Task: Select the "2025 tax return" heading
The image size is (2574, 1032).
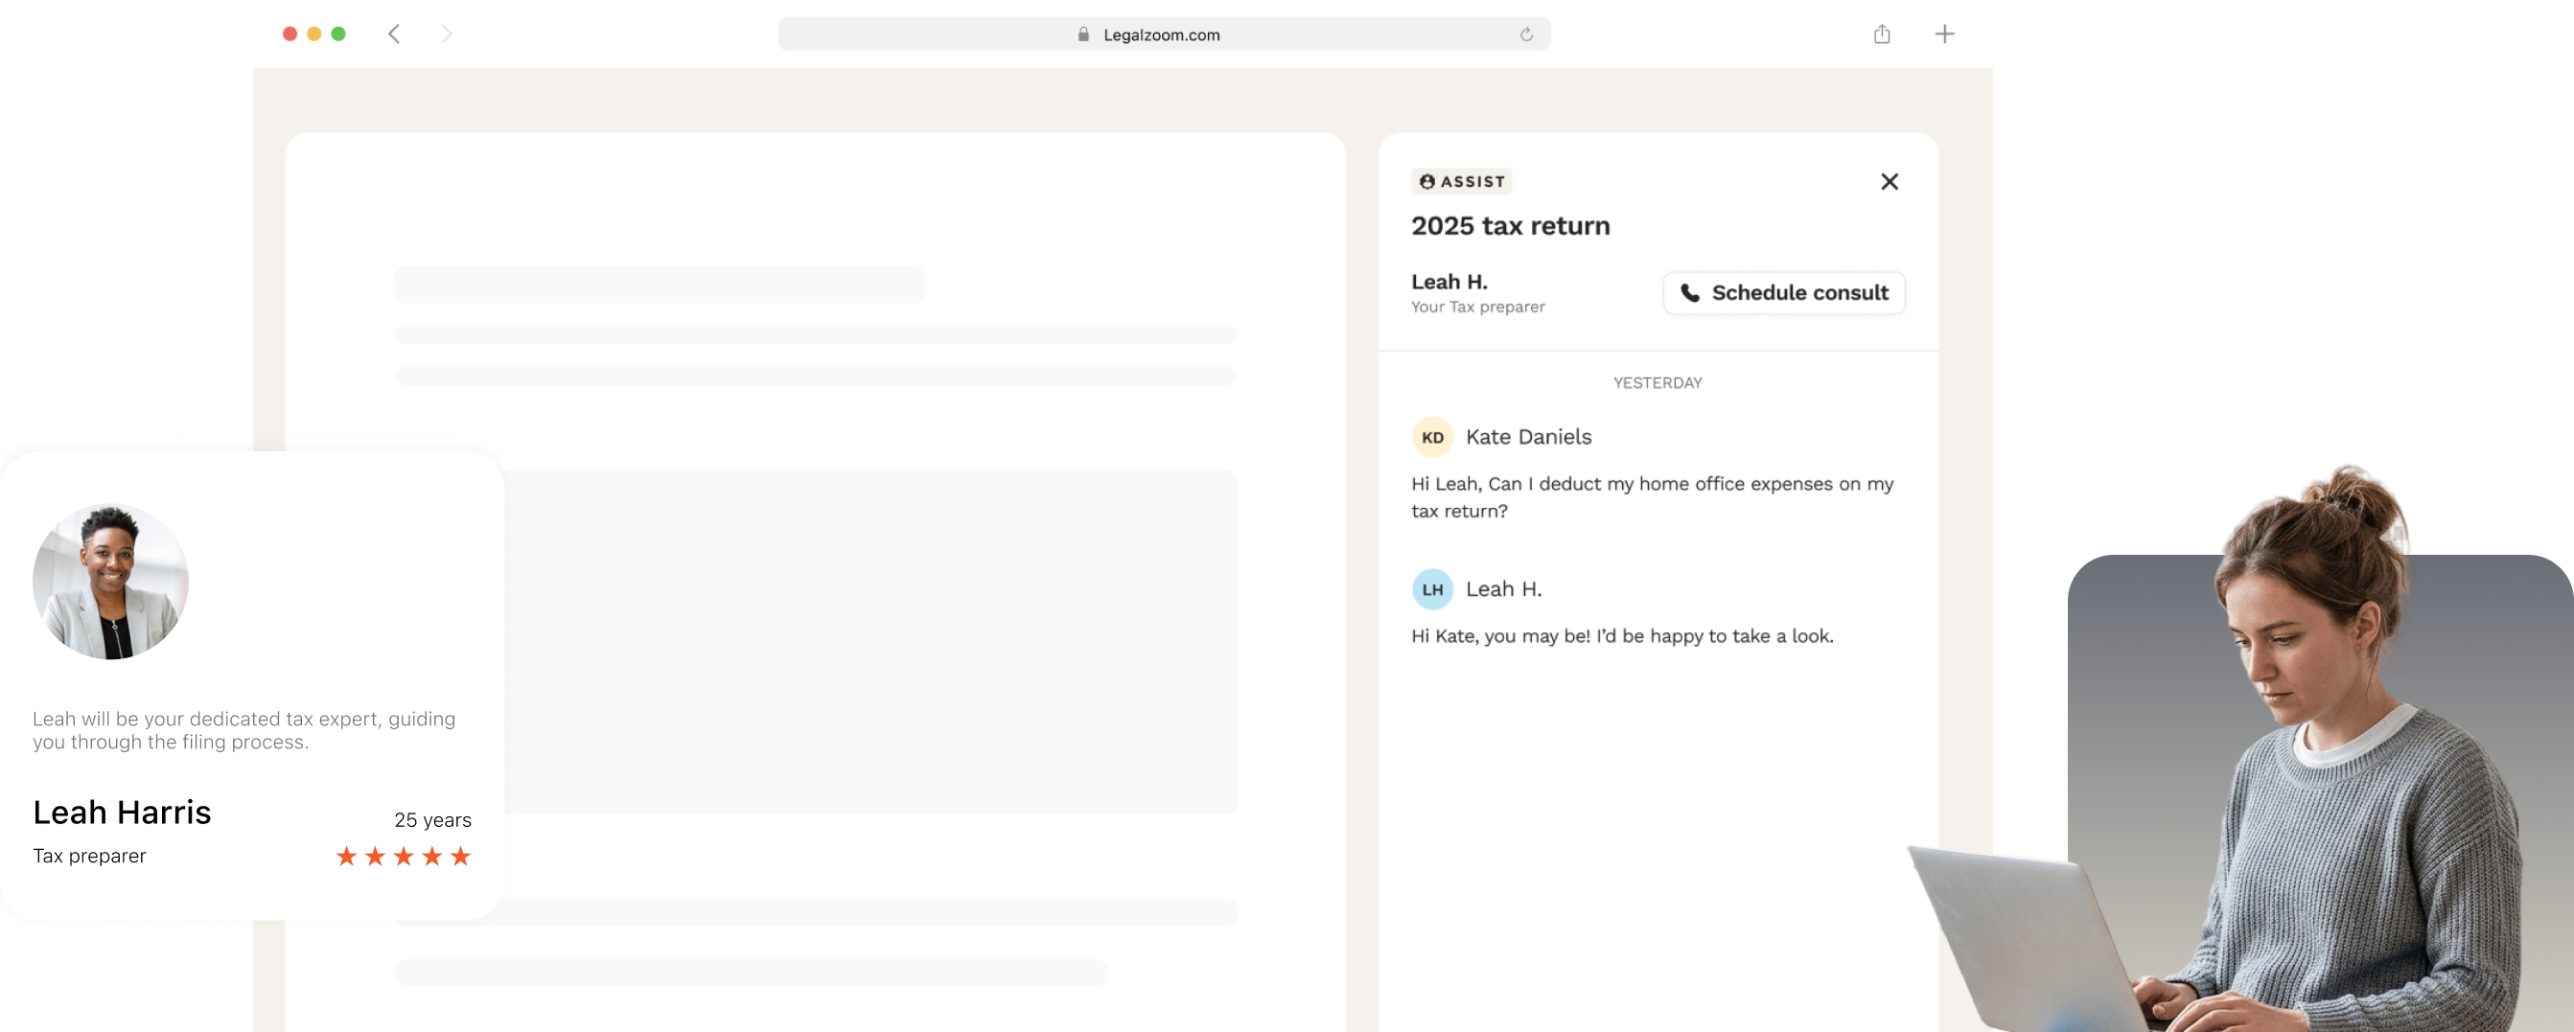Action: tap(1510, 226)
